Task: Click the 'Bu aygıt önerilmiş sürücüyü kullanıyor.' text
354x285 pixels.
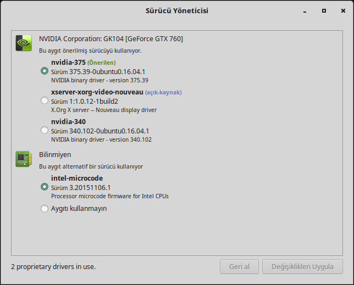Action: [x=90, y=51]
